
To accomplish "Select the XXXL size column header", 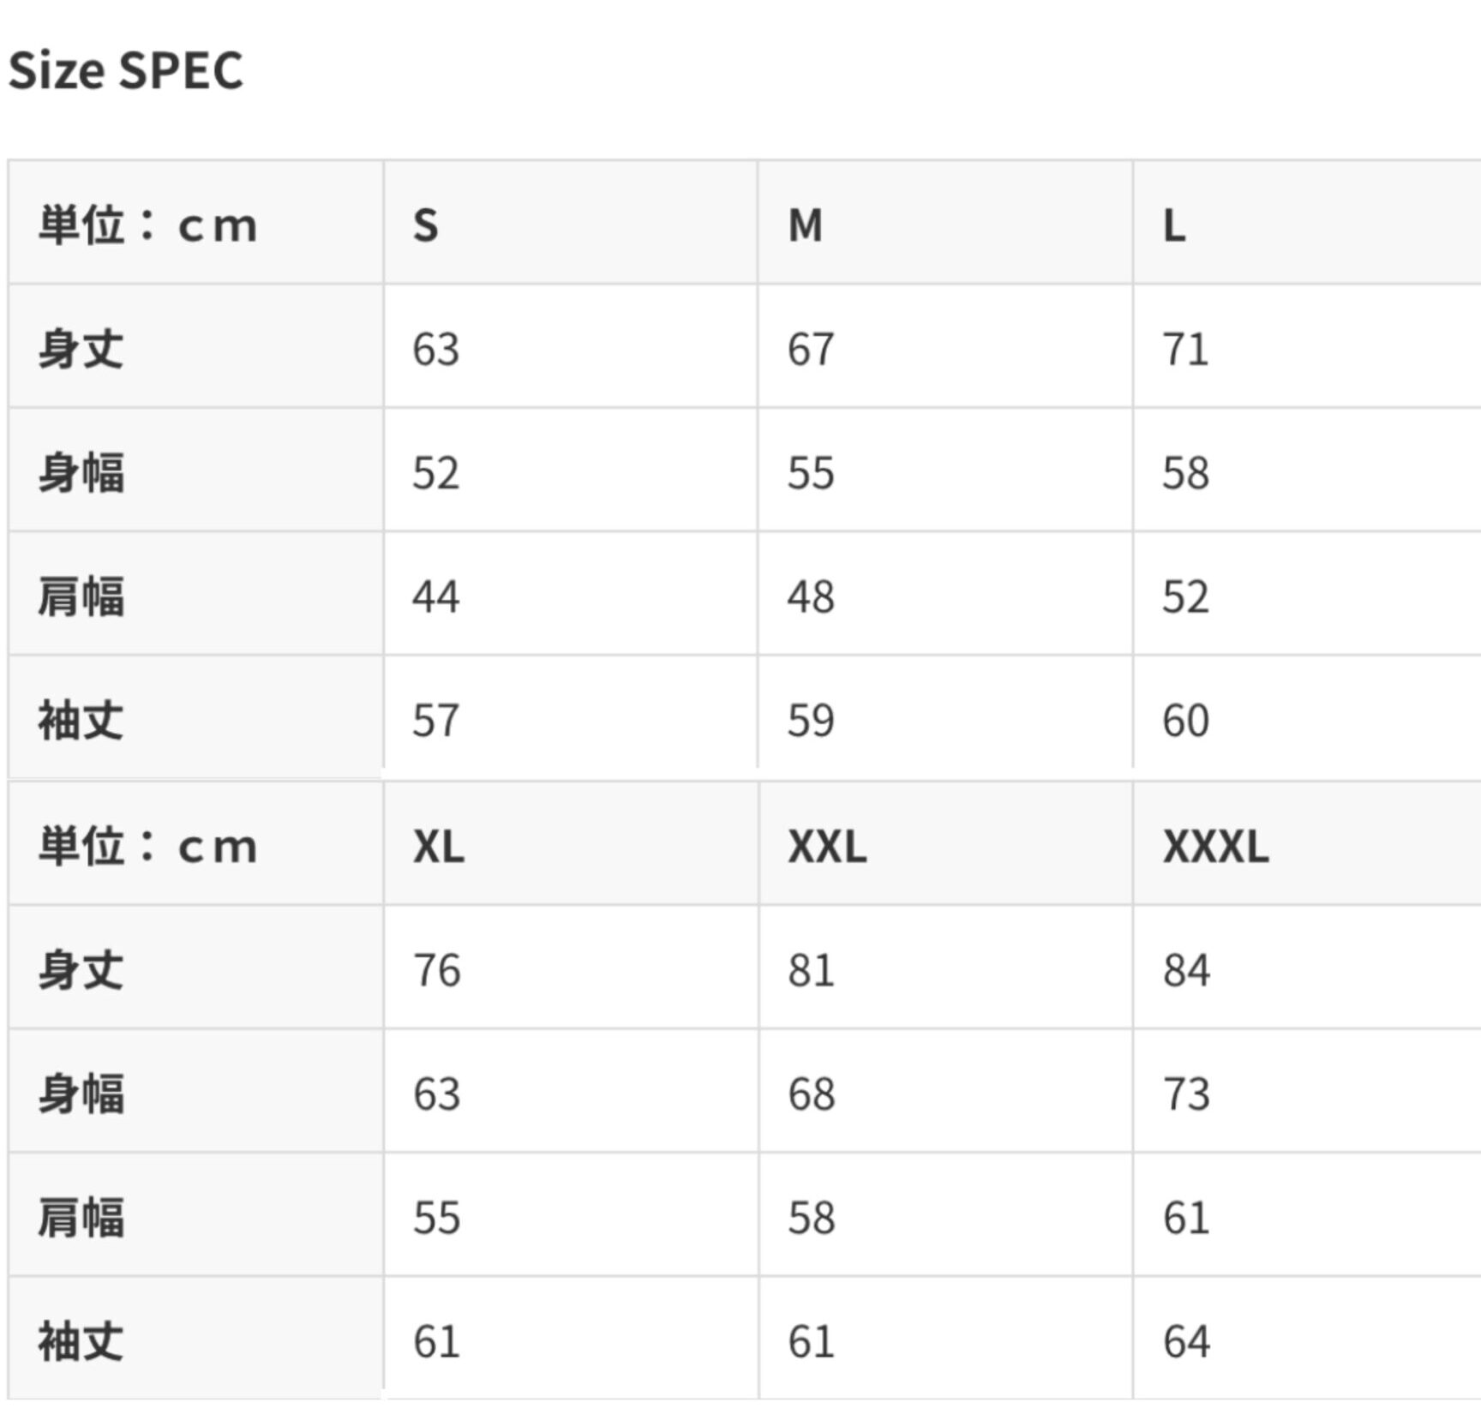I will pos(1215,847).
